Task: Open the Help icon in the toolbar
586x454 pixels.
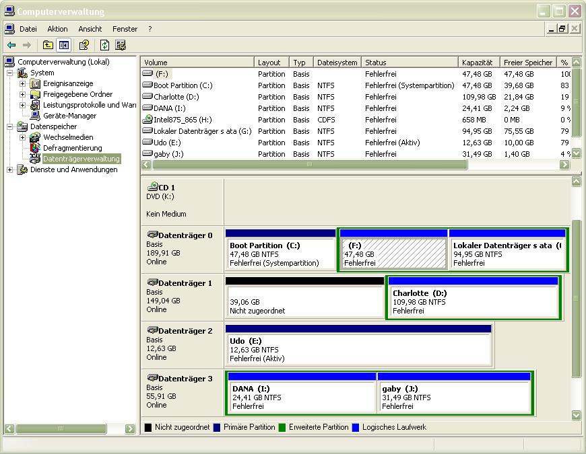Action: [x=84, y=45]
